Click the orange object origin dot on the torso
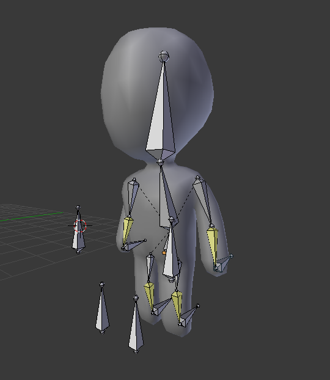 coord(164,253)
